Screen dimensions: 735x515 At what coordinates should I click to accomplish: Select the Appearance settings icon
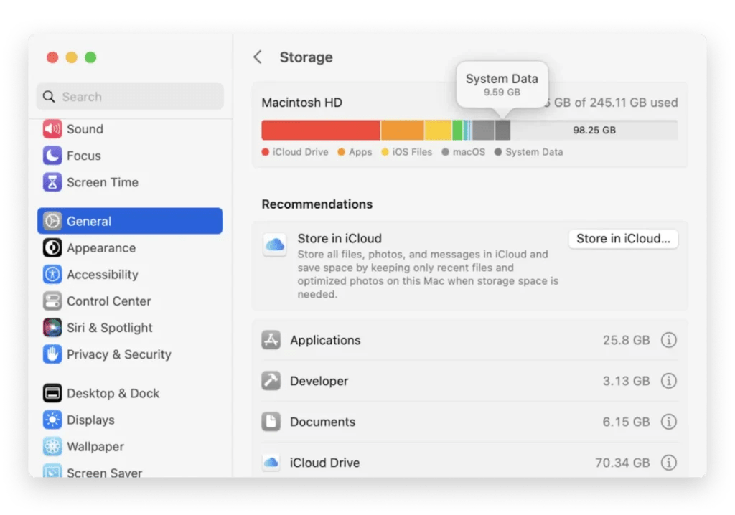point(52,247)
